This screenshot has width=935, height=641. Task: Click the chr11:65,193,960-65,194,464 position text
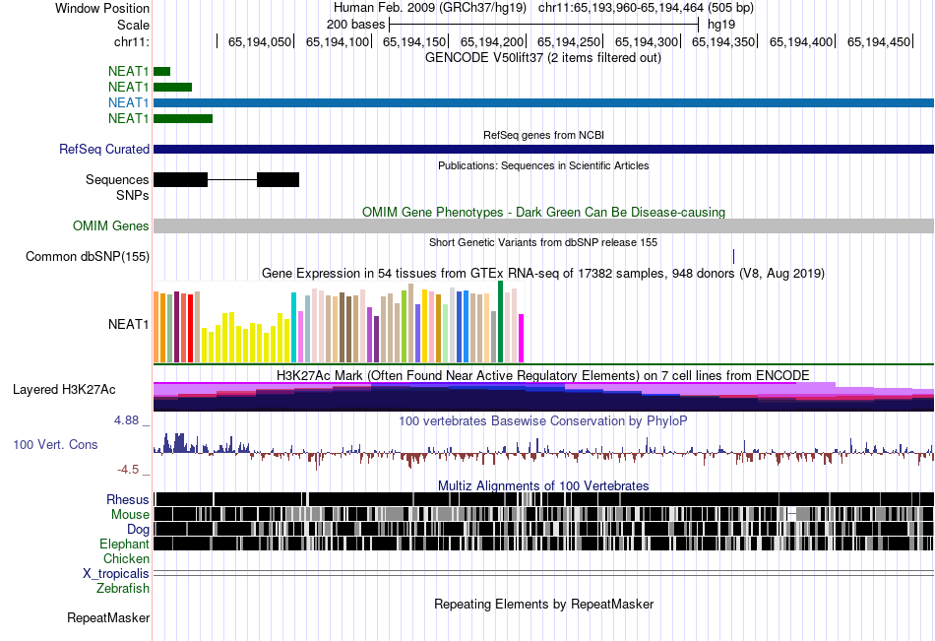click(x=621, y=8)
